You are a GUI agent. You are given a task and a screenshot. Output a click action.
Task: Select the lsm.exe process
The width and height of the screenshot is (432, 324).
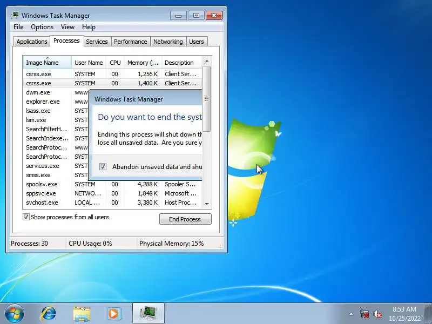(36, 120)
